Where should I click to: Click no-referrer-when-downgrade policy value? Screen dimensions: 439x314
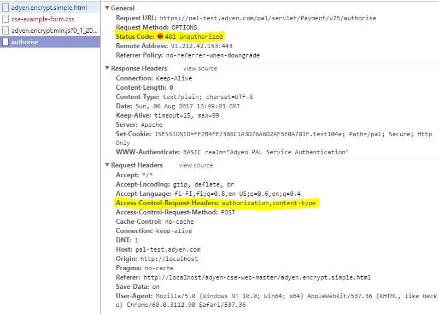pyautogui.click(x=213, y=55)
